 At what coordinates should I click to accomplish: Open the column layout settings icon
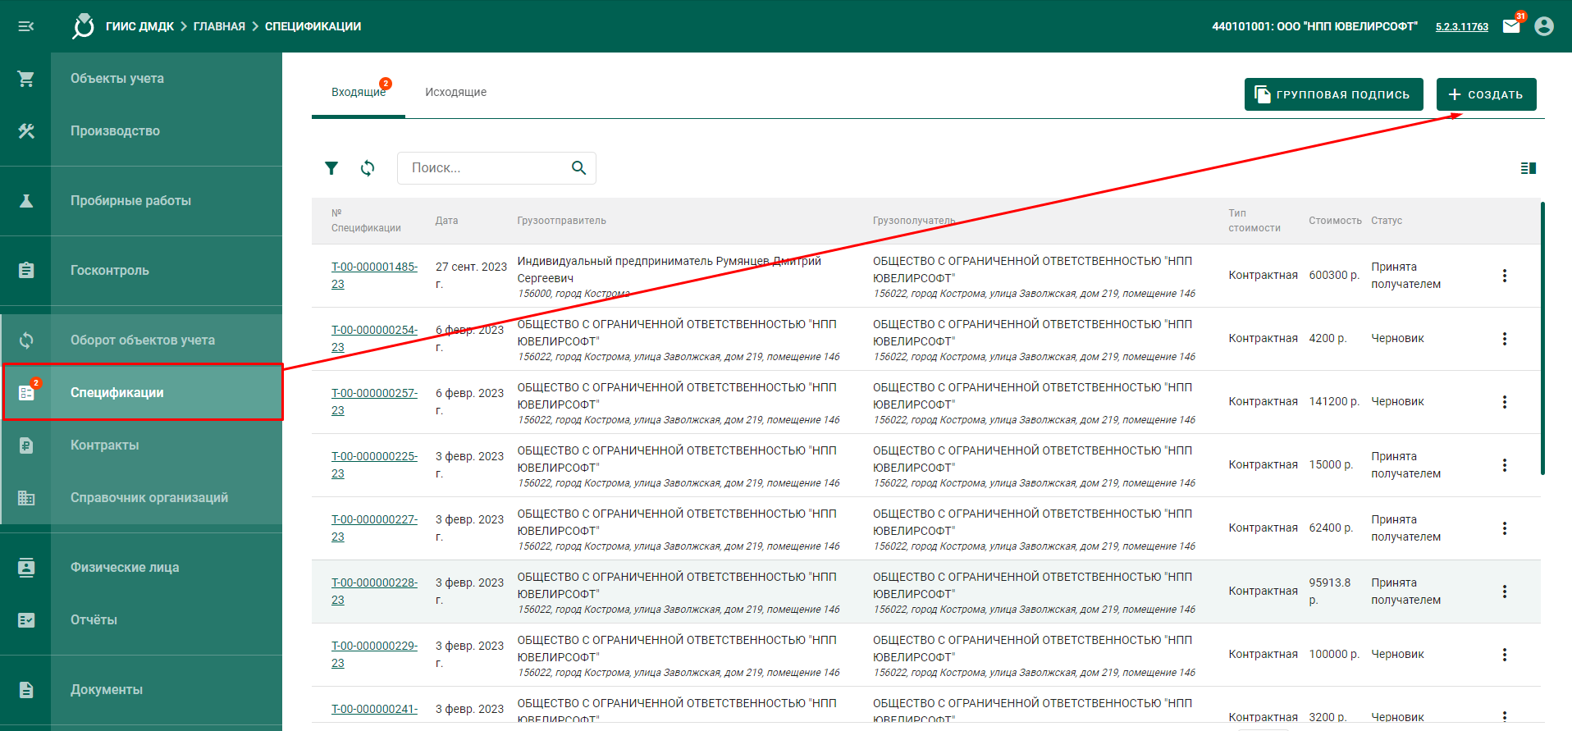1528,168
